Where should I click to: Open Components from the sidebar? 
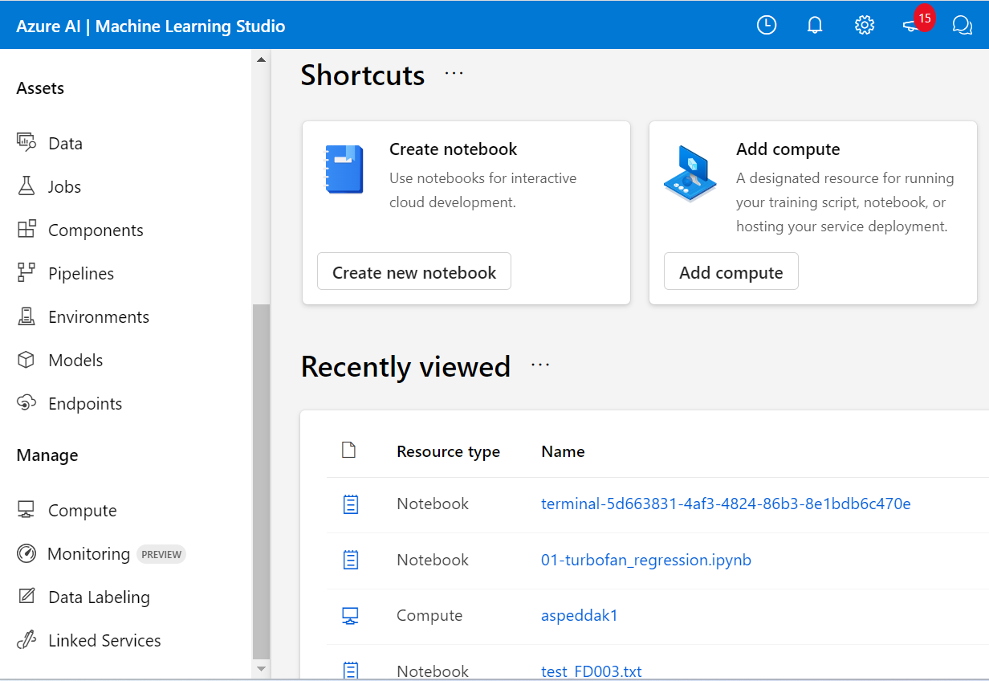96,230
